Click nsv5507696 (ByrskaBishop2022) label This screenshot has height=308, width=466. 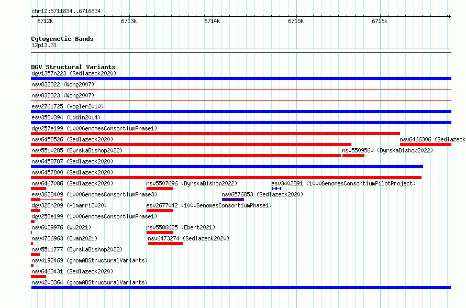192,183
